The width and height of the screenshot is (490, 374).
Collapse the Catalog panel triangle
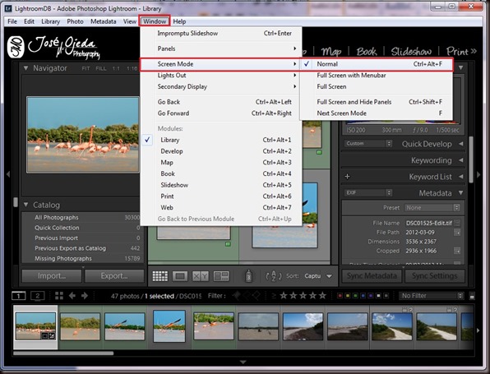point(26,205)
